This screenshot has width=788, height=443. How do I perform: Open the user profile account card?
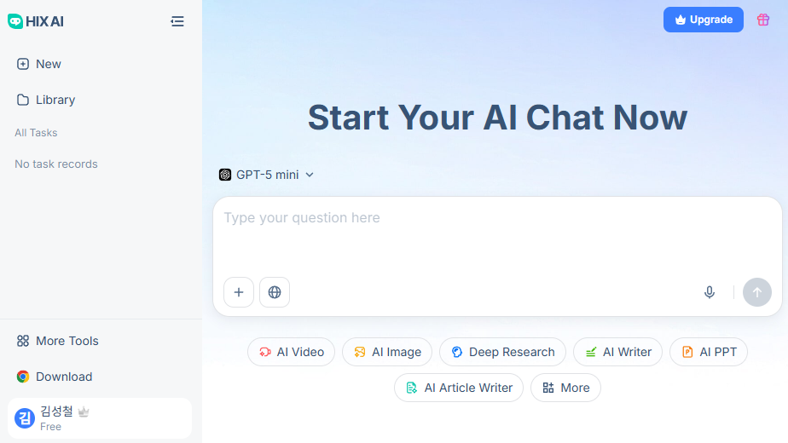[100, 417]
